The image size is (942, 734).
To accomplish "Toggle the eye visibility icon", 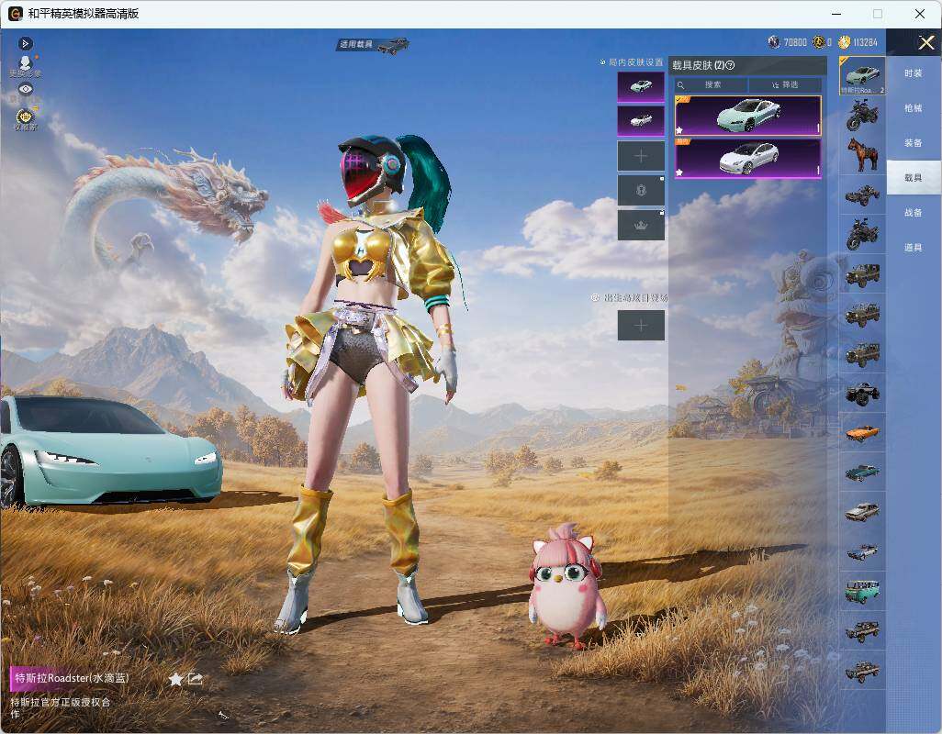I will pyautogui.click(x=25, y=89).
